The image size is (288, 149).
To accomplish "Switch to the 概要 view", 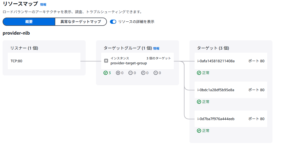I will click(x=29, y=22).
